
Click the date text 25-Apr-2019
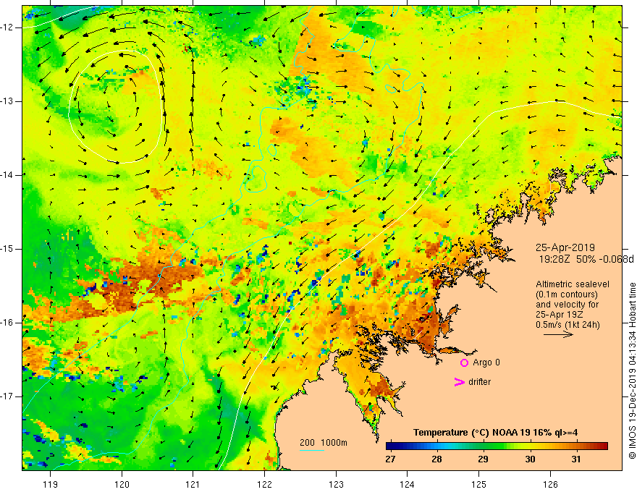click(565, 247)
